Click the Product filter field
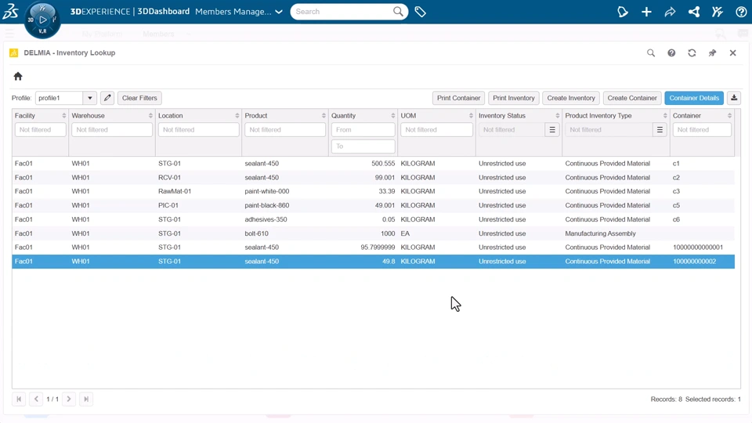Viewport: 752px width, 423px height. click(x=285, y=129)
